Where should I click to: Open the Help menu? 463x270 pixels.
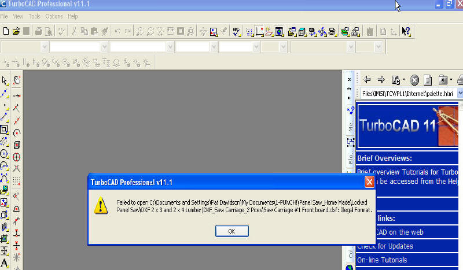click(x=73, y=16)
